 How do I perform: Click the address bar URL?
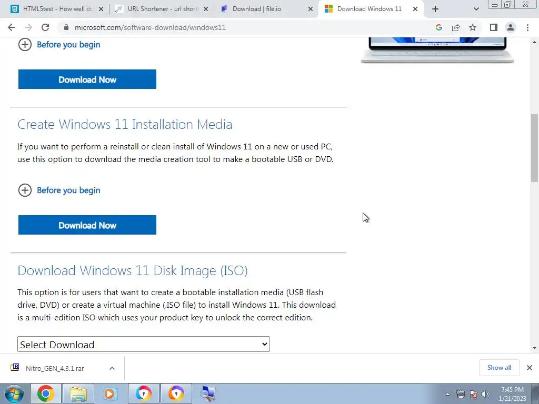point(150,27)
